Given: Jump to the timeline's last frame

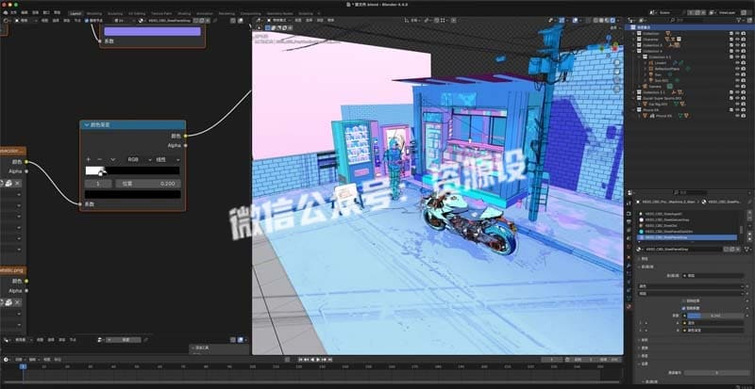Looking at the screenshot, I should (x=329, y=359).
